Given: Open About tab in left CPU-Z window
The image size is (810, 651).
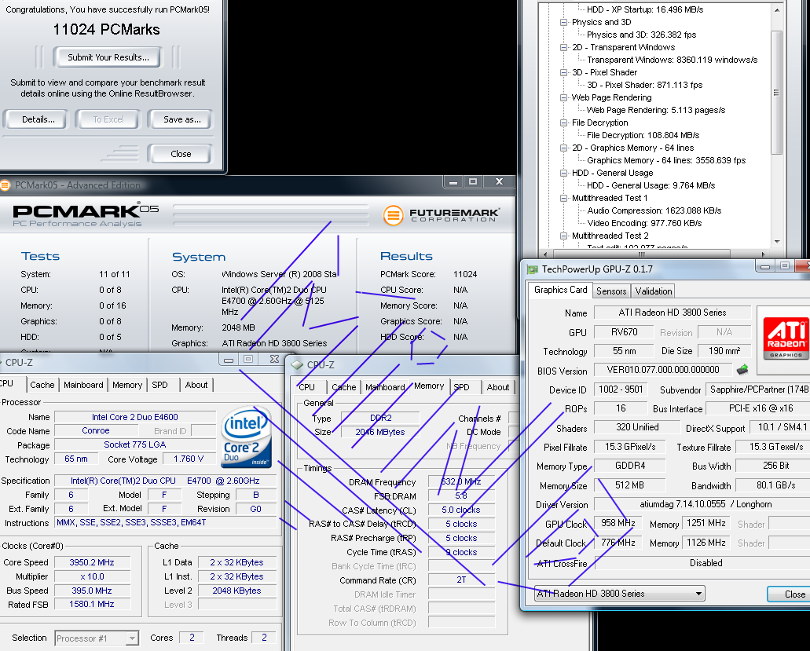Looking at the screenshot, I should (x=196, y=385).
